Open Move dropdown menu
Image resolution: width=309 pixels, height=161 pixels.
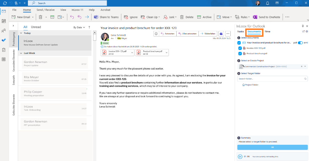coord(231,17)
